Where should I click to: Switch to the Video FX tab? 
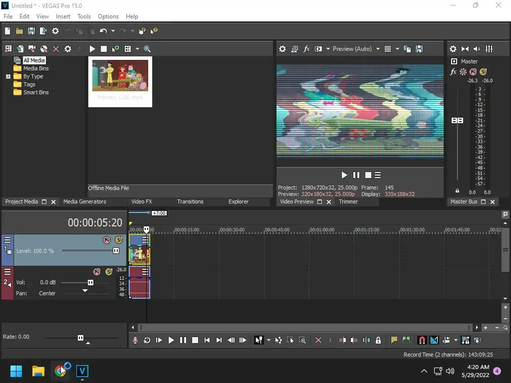[x=141, y=201]
